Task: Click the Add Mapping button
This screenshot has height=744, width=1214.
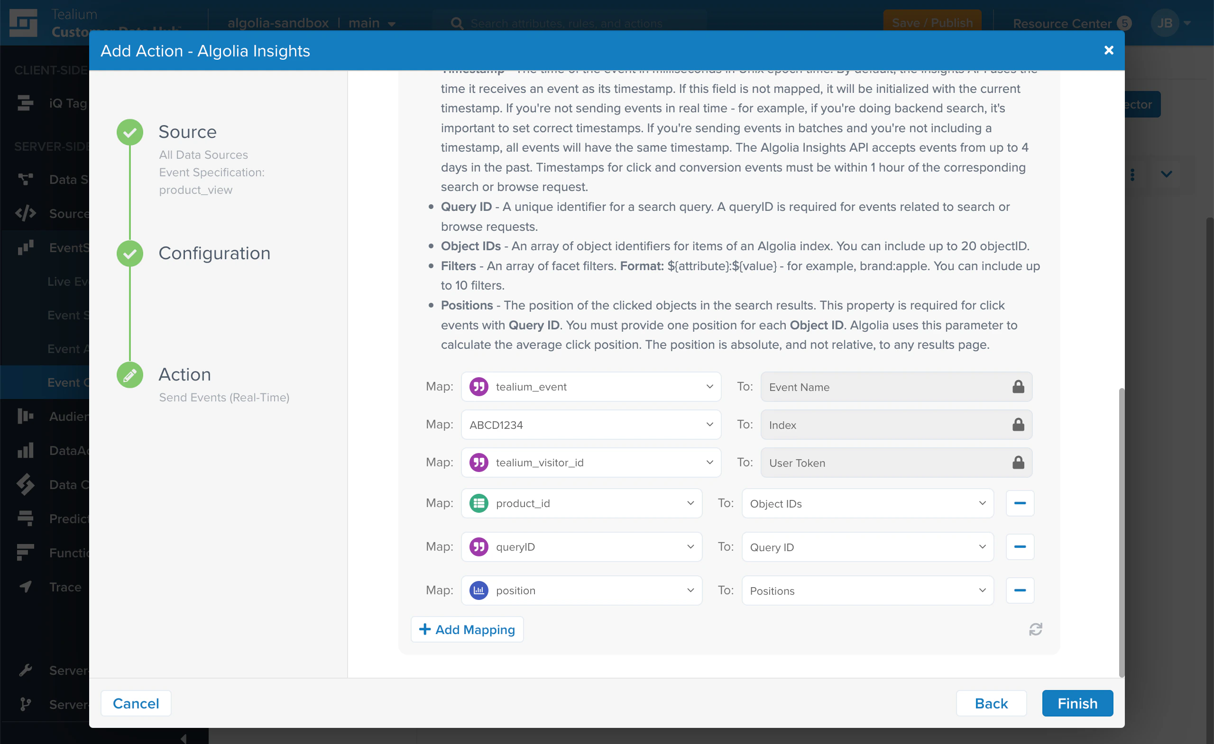Action: [x=467, y=629]
